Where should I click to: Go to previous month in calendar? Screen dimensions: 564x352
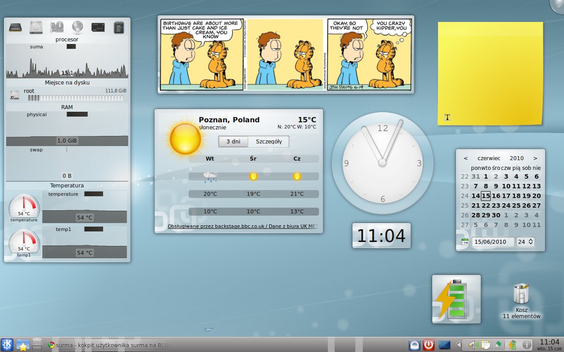point(466,158)
